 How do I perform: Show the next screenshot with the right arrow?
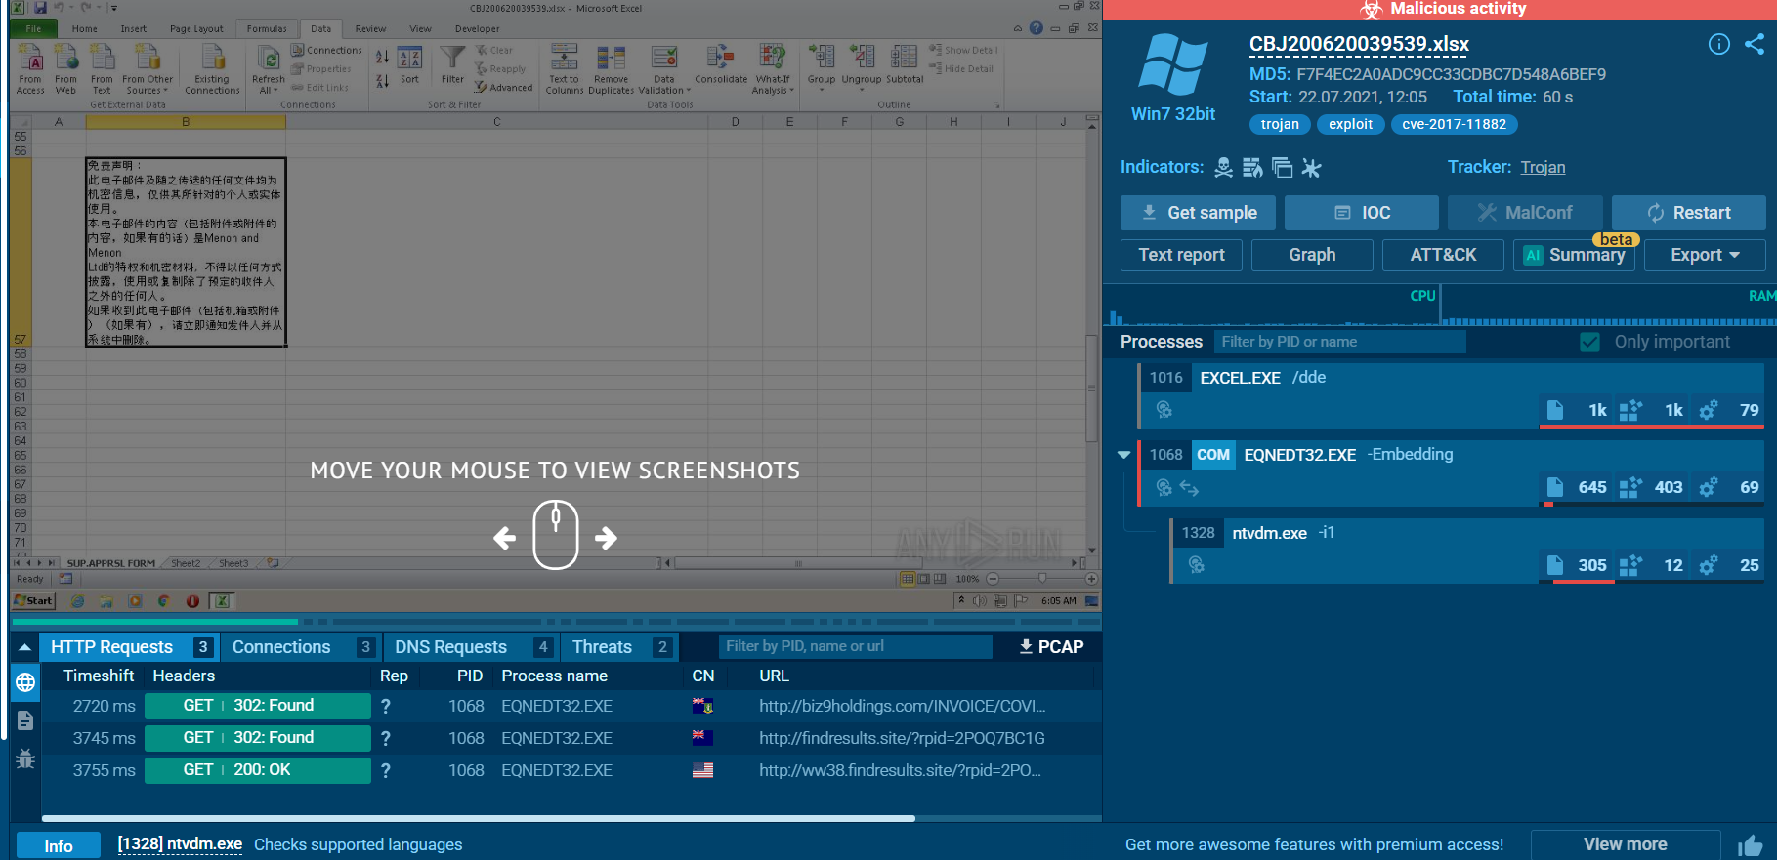click(x=607, y=538)
